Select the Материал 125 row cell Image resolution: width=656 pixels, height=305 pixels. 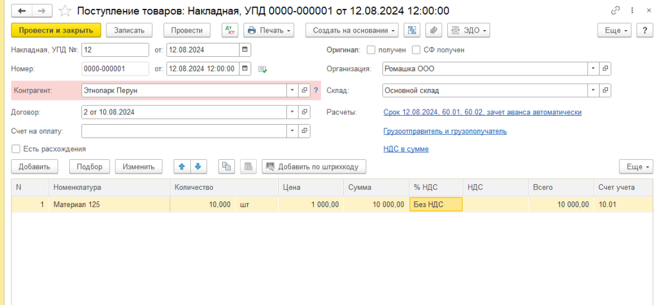point(109,205)
